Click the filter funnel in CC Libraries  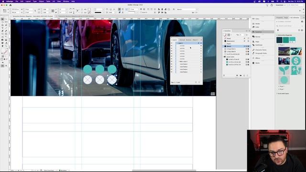(x=278, y=31)
